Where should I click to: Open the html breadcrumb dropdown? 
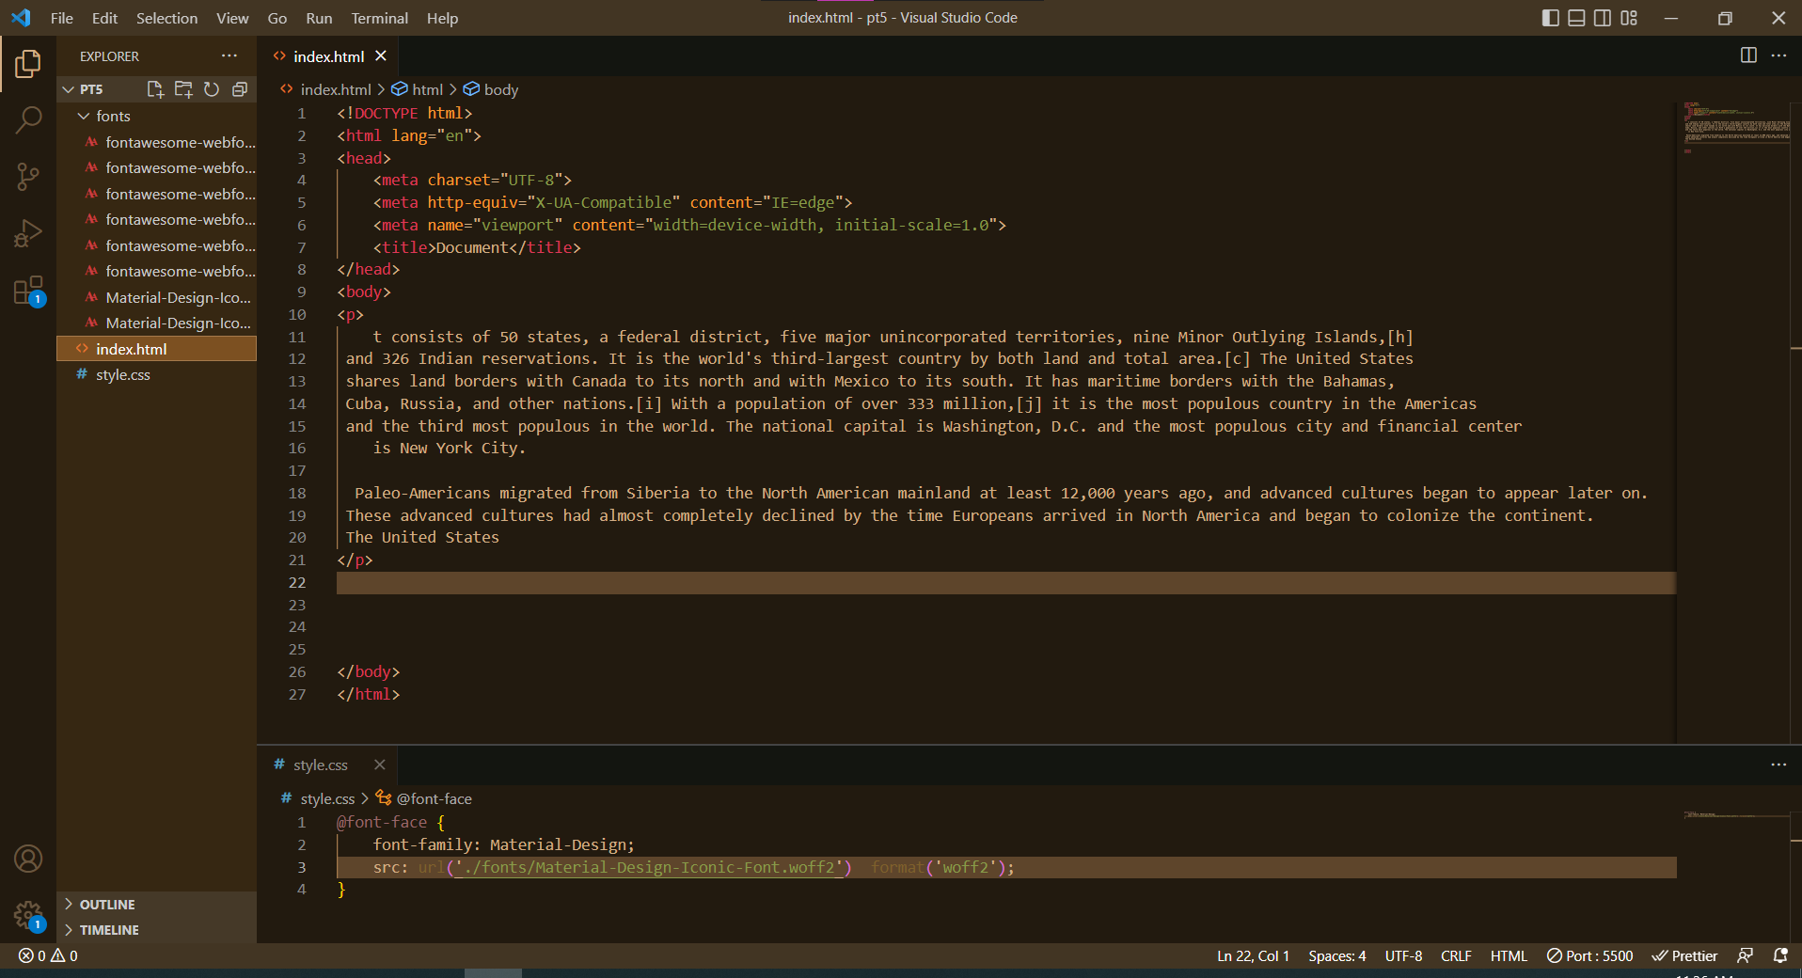coord(418,89)
